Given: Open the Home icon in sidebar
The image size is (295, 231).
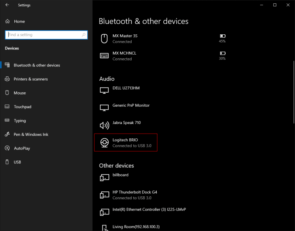Looking at the screenshot, I should (x=7, y=21).
